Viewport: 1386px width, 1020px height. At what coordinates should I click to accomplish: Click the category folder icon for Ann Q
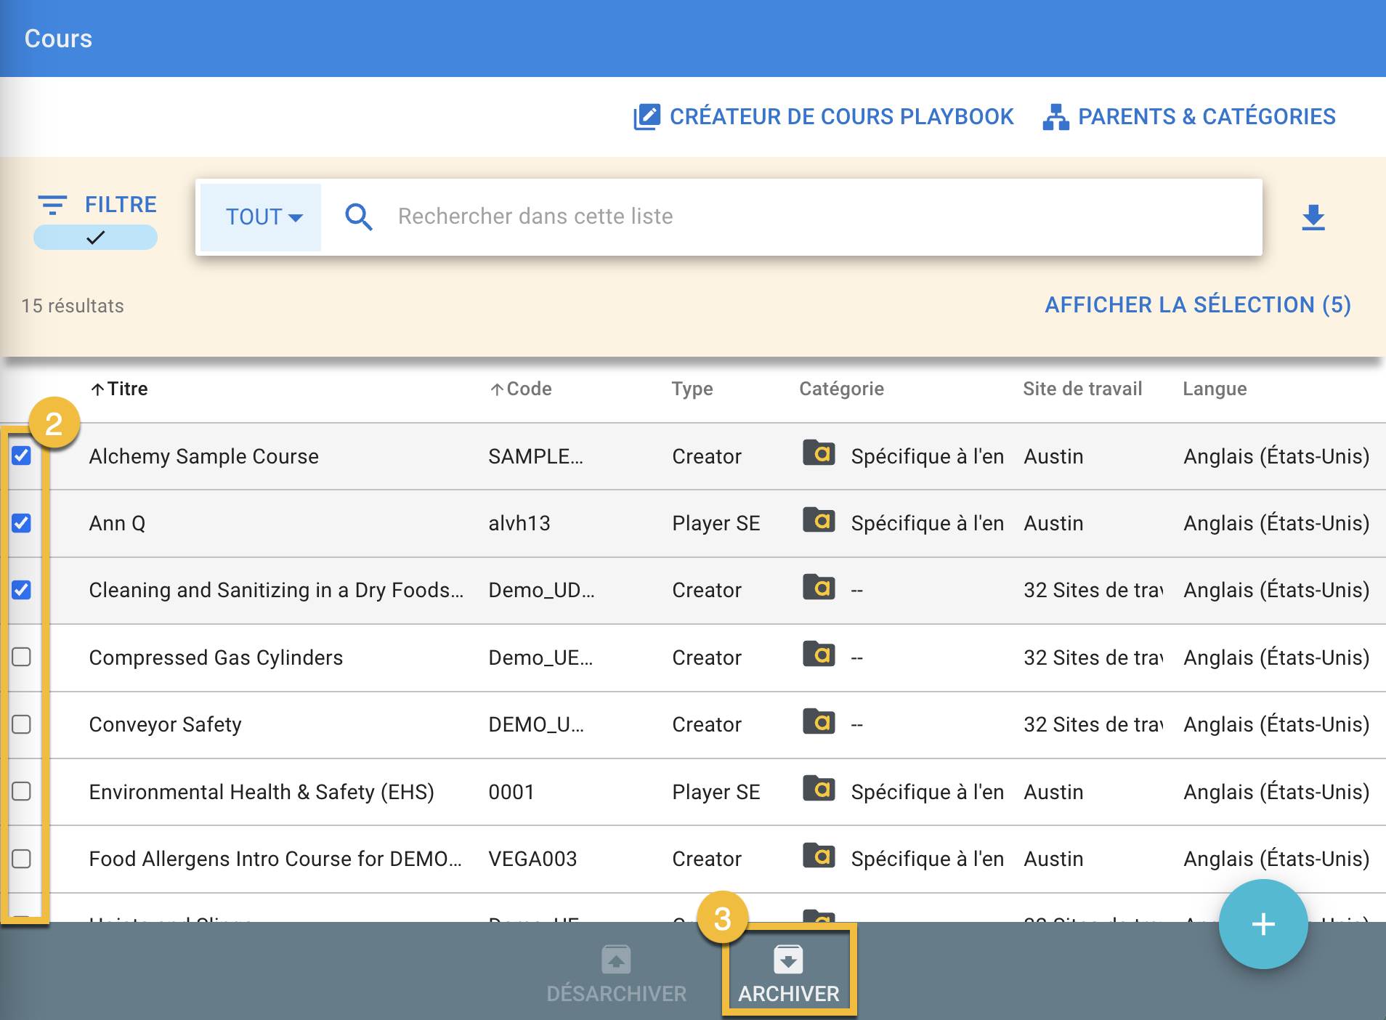coord(819,519)
